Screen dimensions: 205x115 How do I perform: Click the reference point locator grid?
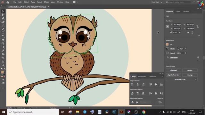[x=167, y=27]
